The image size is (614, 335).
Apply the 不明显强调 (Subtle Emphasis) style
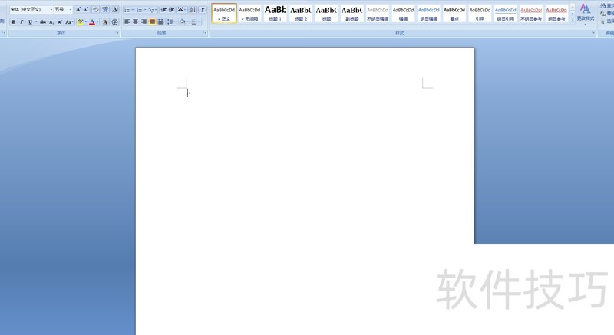coord(378,13)
